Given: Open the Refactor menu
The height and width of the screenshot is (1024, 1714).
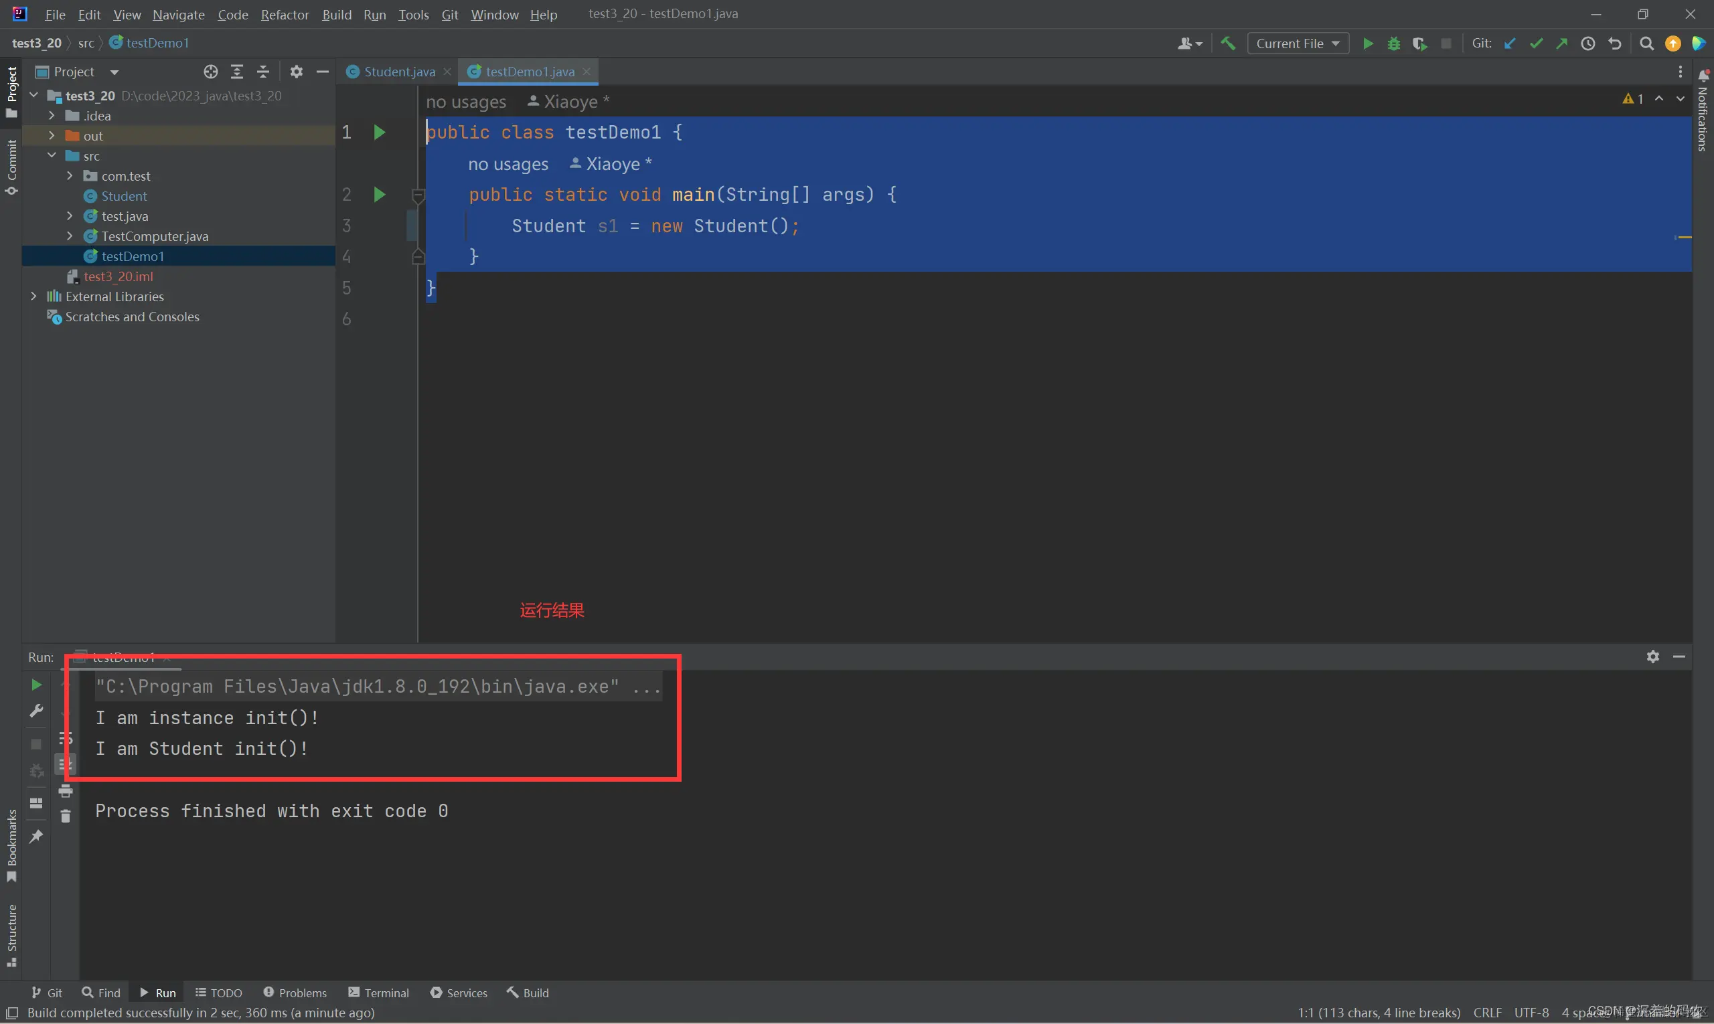Looking at the screenshot, I should [x=285, y=15].
